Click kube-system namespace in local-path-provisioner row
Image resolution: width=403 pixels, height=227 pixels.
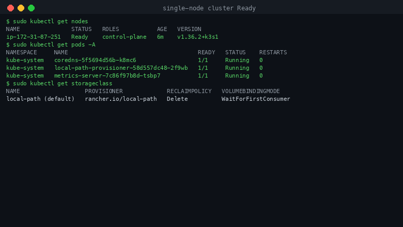click(25, 68)
